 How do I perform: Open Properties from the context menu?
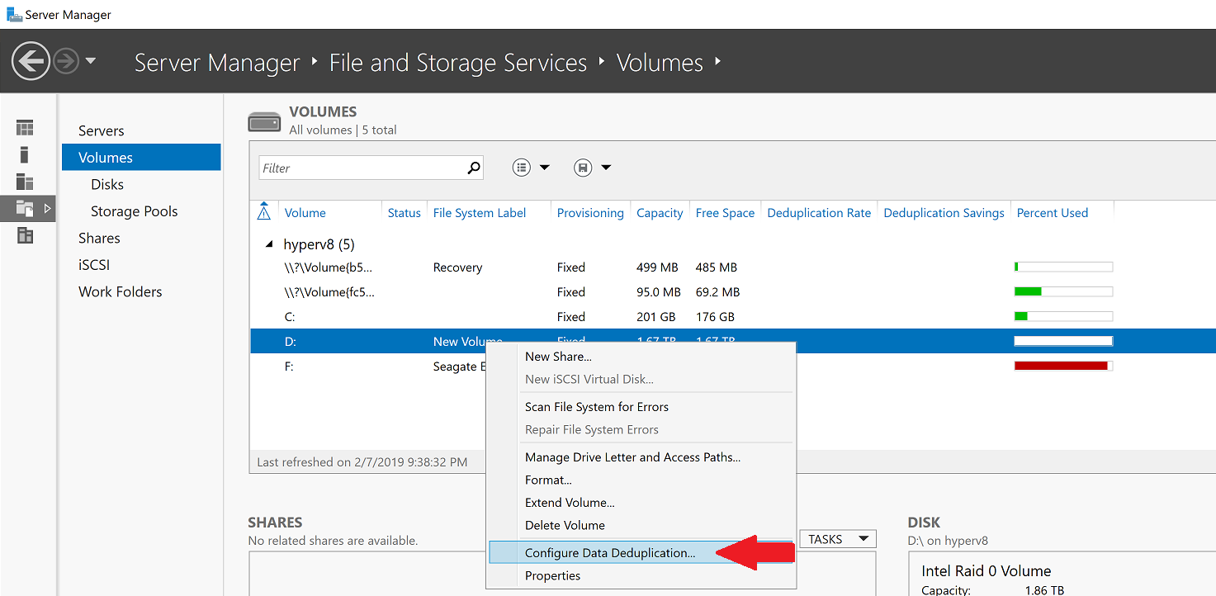coord(552,575)
